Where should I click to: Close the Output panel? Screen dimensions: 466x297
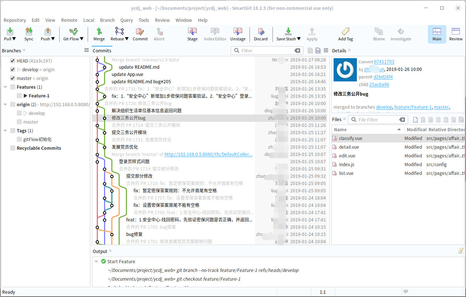pyautogui.click(x=110, y=251)
